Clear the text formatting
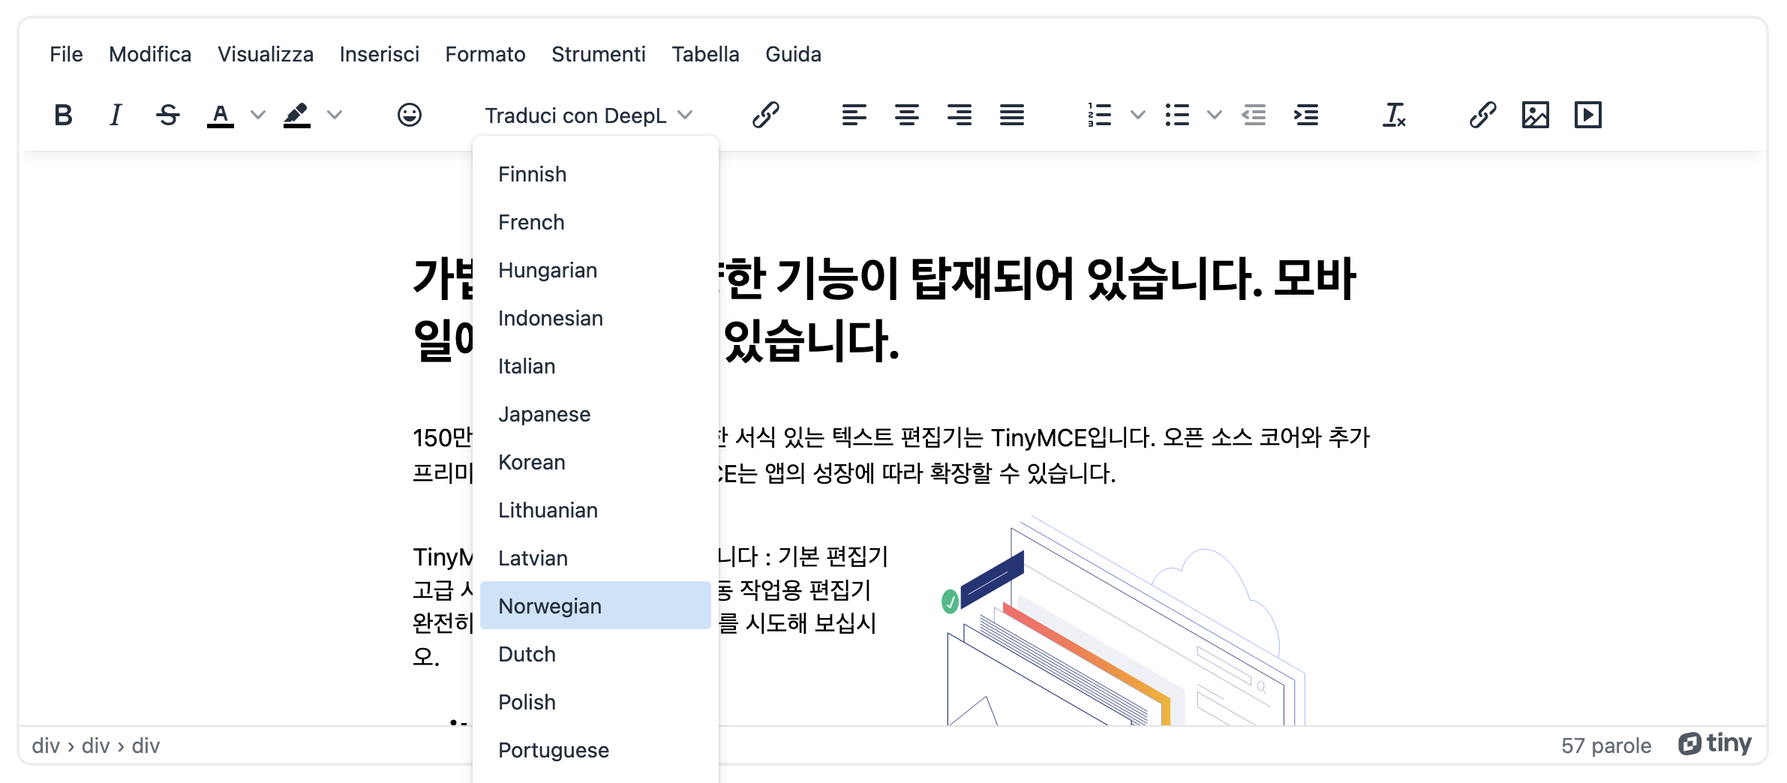 click(x=1395, y=115)
